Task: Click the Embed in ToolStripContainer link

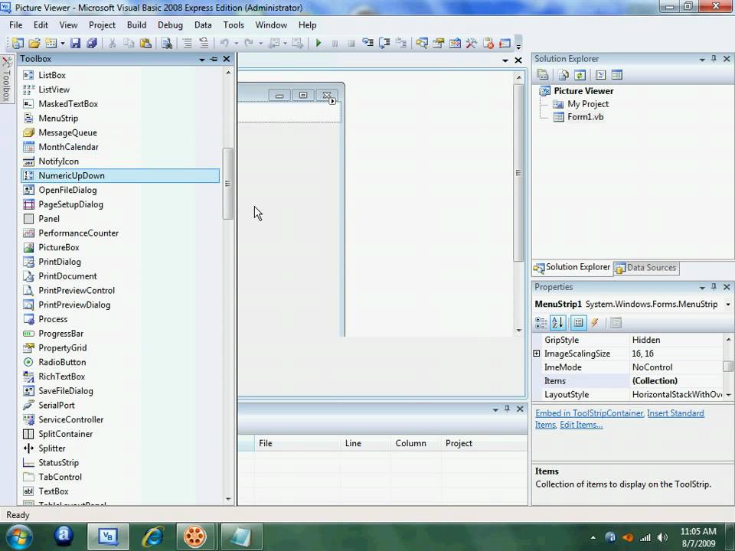Action: (x=589, y=413)
